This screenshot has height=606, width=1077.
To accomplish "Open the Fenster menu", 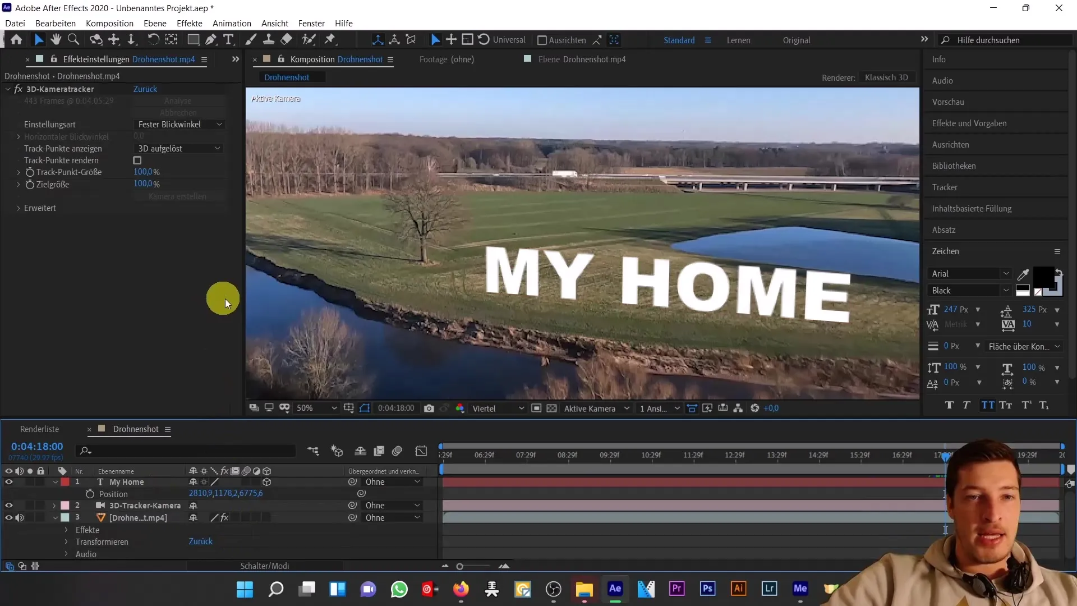I will (x=311, y=24).
